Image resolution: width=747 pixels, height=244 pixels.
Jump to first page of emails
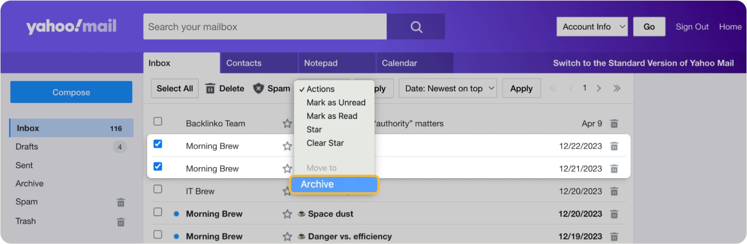pyautogui.click(x=553, y=88)
